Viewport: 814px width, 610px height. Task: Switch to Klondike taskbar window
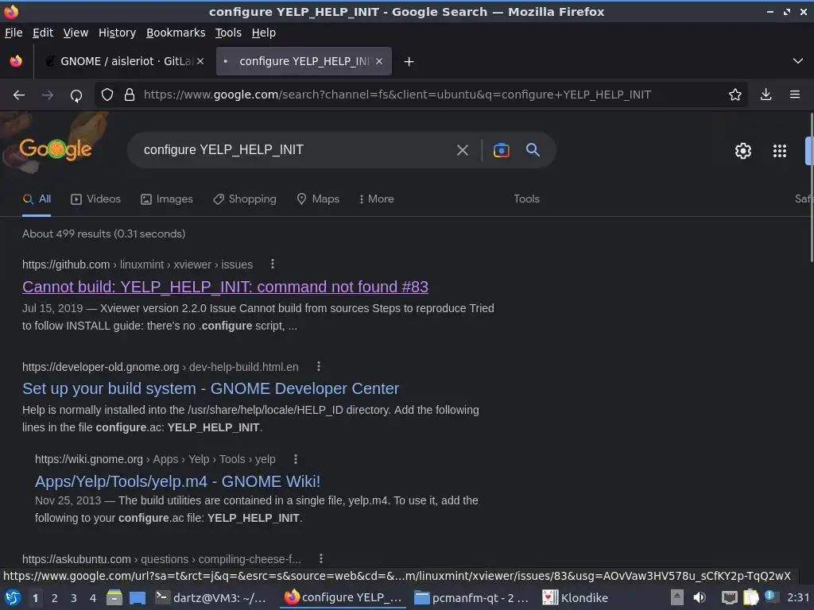pyautogui.click(x=576, y=598)
